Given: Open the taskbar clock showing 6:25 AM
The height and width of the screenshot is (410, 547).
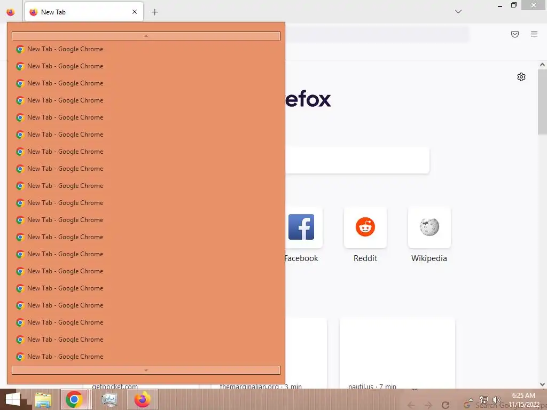Looking at the screenshot, I should coord(523,400).
